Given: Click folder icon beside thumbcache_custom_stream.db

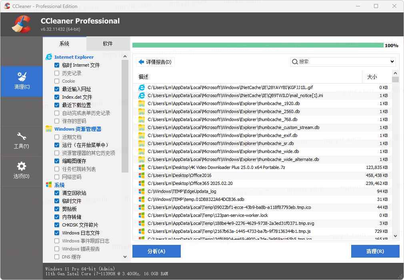Looking at the screenshot, I should (142, 127).
